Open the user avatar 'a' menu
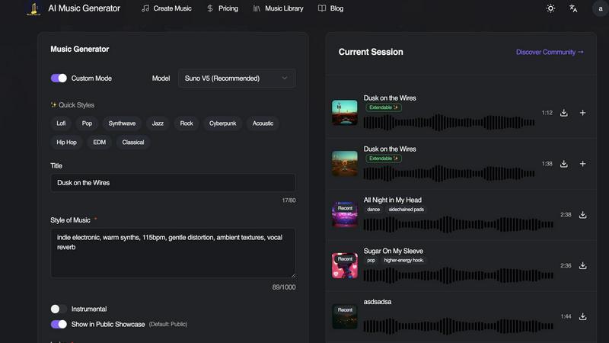The height and width of the screenshot is (343, 609). 600,8
